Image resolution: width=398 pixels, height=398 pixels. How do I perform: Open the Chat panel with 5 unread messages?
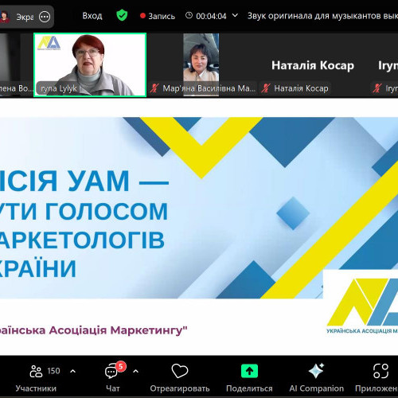pos(111,372)
